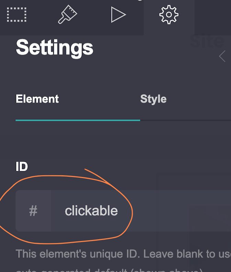Click the gray underline beneath Style tab
The image size is (231, 272).
186,121
